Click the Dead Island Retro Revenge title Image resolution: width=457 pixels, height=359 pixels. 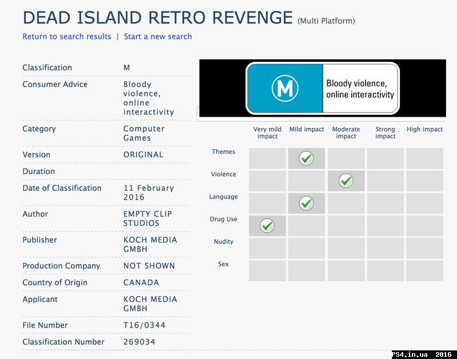(x=158, y=17)
